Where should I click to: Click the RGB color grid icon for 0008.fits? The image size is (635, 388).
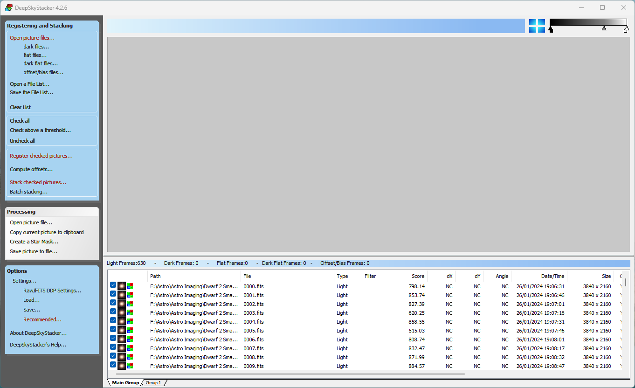[130, 357]
